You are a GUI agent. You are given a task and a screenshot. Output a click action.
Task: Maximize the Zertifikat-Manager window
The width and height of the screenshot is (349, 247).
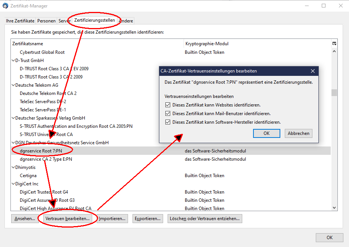tap(324, 6)
